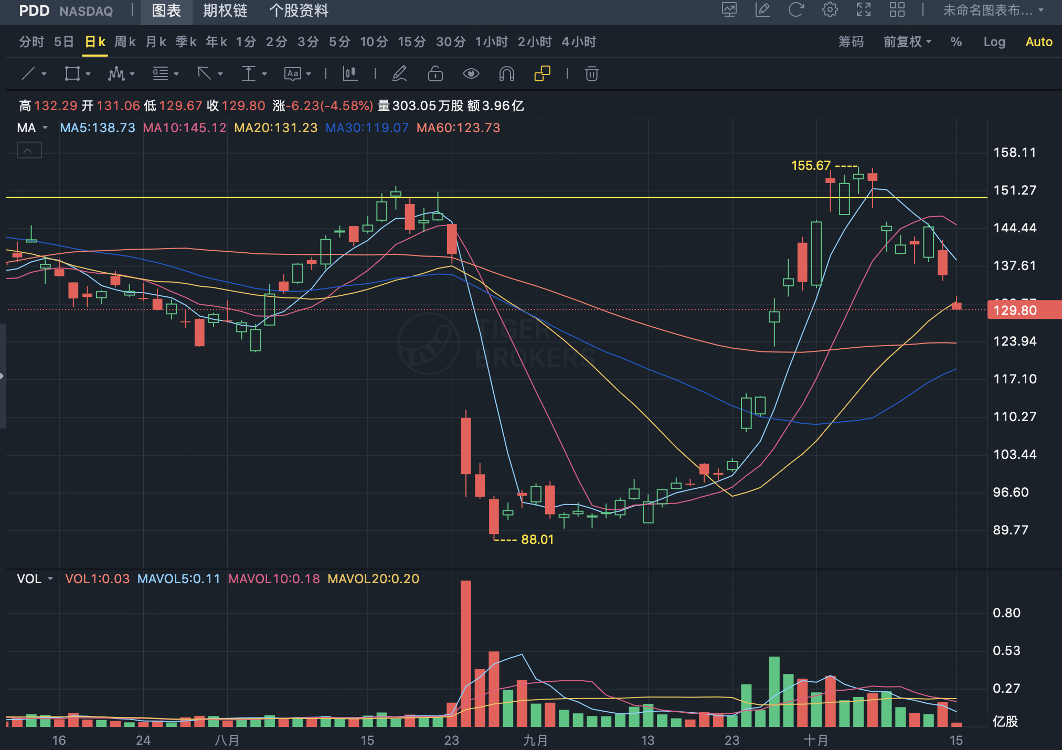Select the 周k weekly interval

coord(125,42)
